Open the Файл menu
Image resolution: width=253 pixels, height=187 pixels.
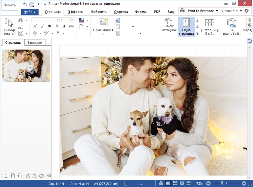coord(30,12)
